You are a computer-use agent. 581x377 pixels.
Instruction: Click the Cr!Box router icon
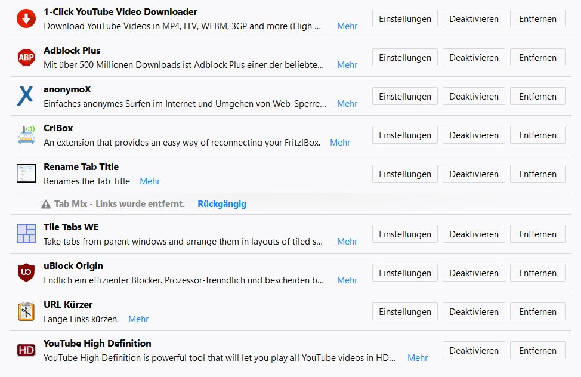[26, 135]
